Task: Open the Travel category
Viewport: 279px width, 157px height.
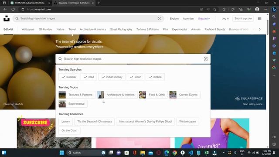Action: click(x=72, y=29)
